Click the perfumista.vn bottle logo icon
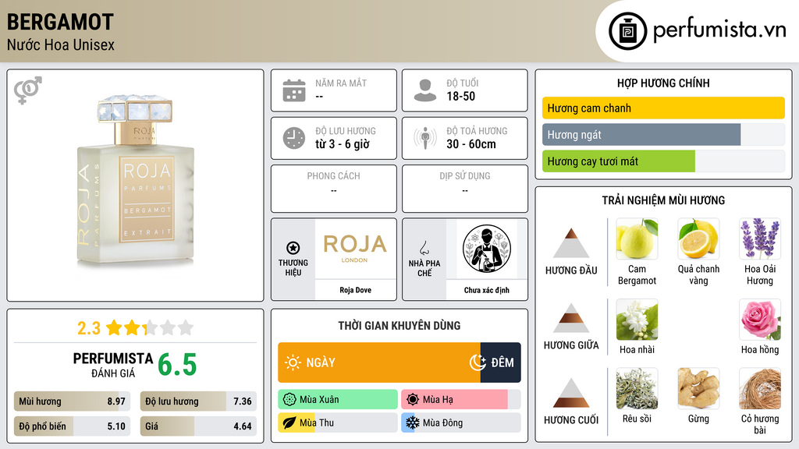 click(627, 31)
